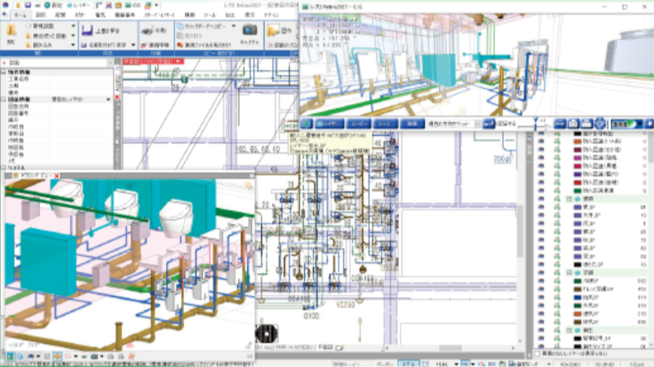Screen dimensions: 654x367
Task: Click the arrow button left of 回転する
Action: (488, 124)
